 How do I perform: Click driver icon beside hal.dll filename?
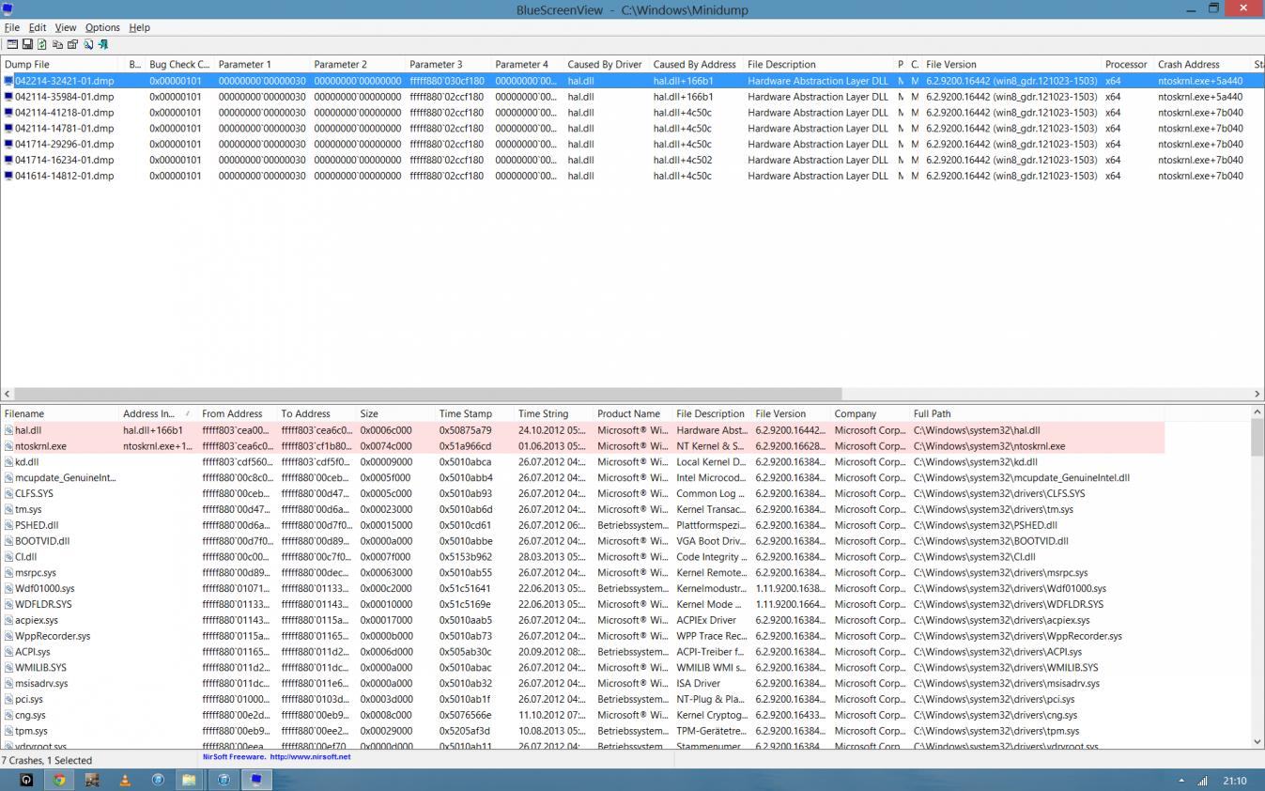(8, 430)
